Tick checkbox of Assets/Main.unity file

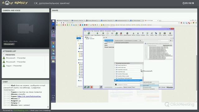pos(115,72)
